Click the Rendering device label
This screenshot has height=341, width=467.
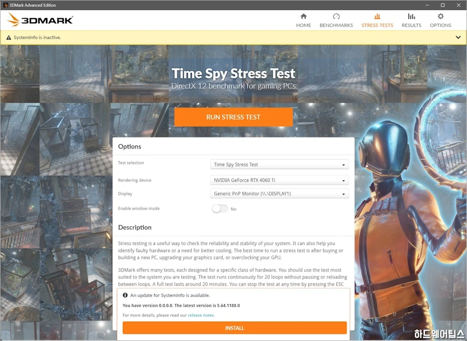pyautogui.click(x=135, y=180)
